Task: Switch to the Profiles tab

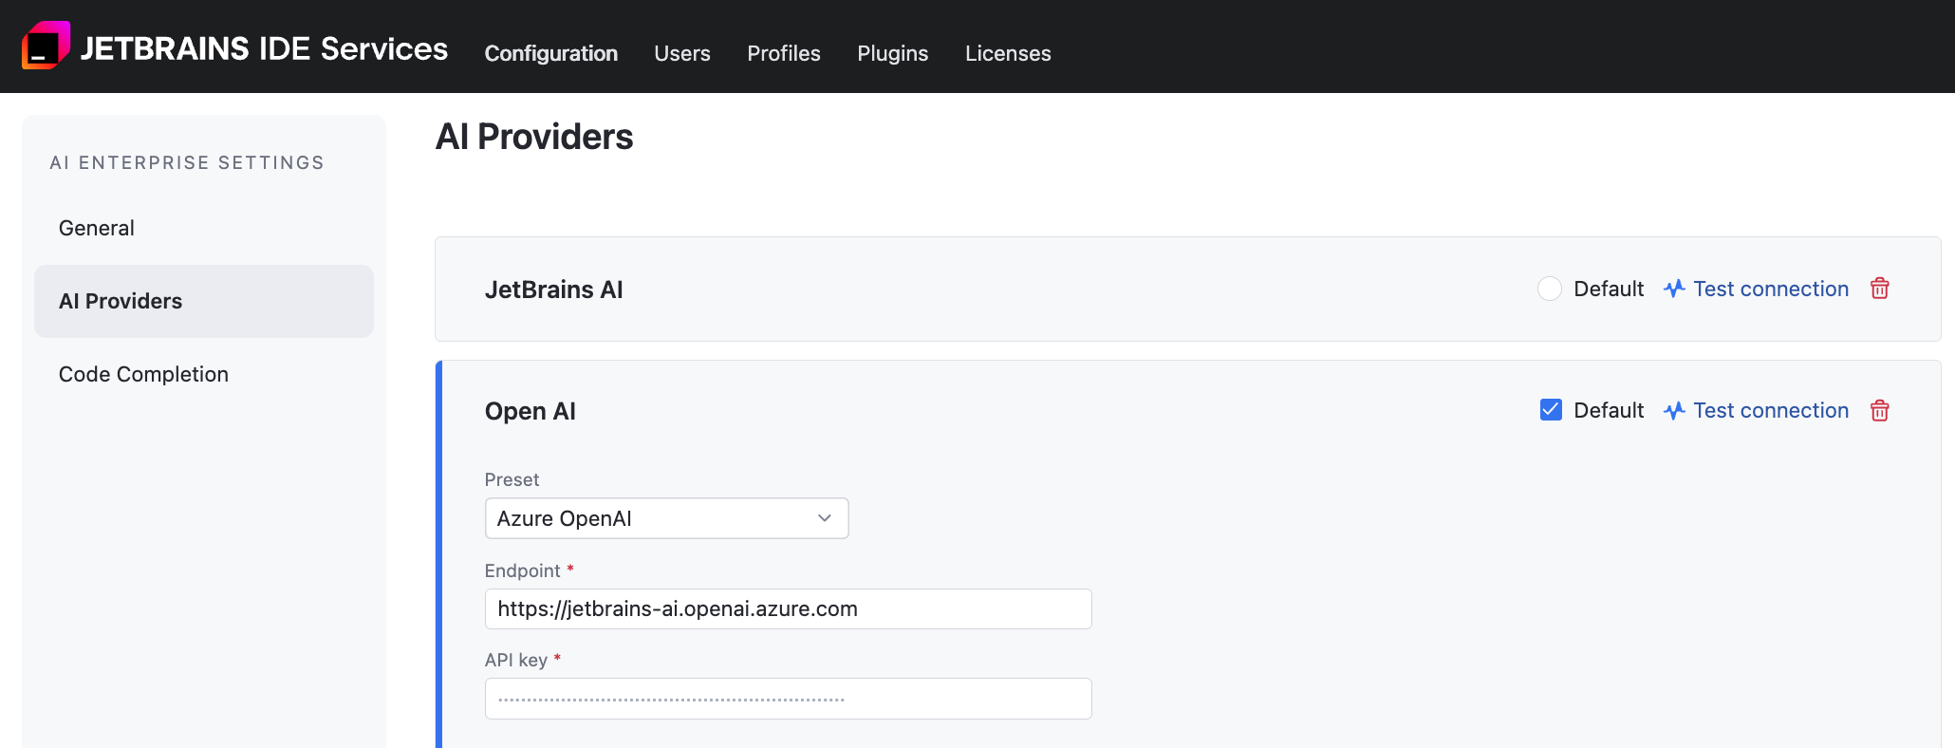Action: (783, 53)
